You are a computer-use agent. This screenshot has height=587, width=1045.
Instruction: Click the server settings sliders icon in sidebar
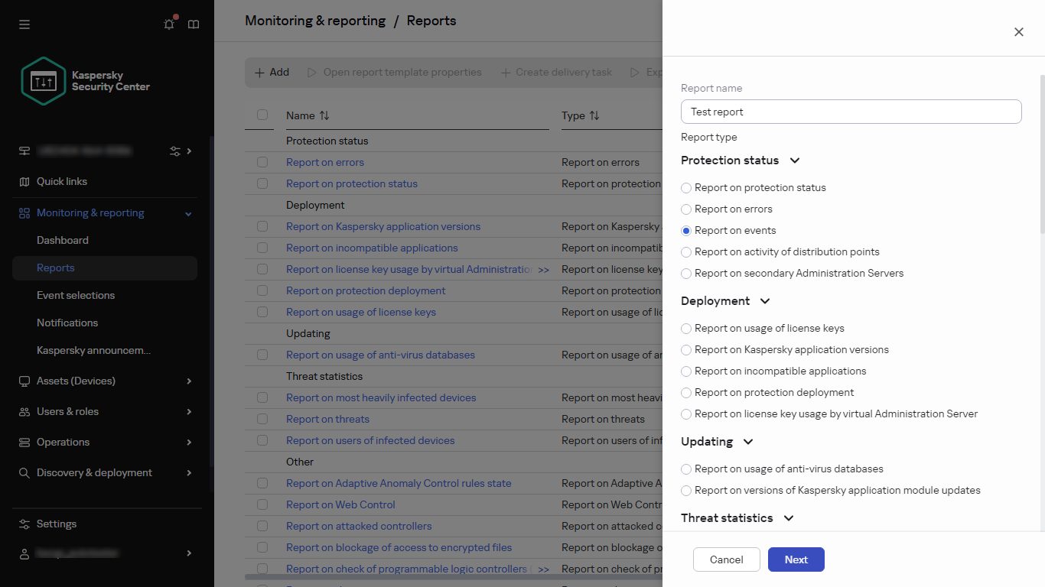pos(174,151)
